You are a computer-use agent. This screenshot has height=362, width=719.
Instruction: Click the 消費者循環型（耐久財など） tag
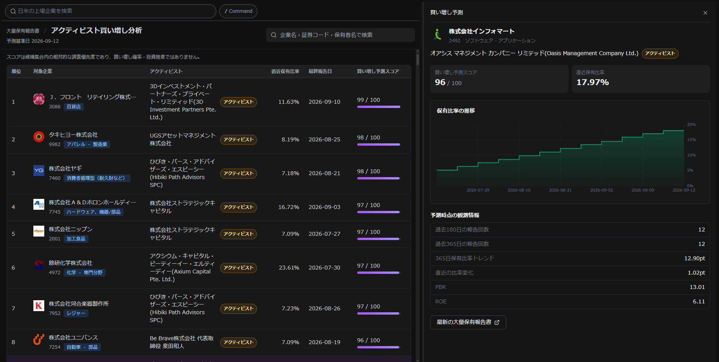point(97,178)
